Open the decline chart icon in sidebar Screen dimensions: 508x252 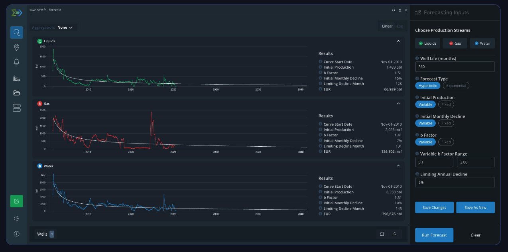17,78
